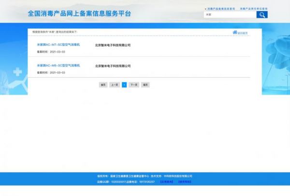Image resolution: width=290 pixels, height=196 pixels.
Task: Select the 消毒产品备案信息查询 radio option
Action: [206, 9]
